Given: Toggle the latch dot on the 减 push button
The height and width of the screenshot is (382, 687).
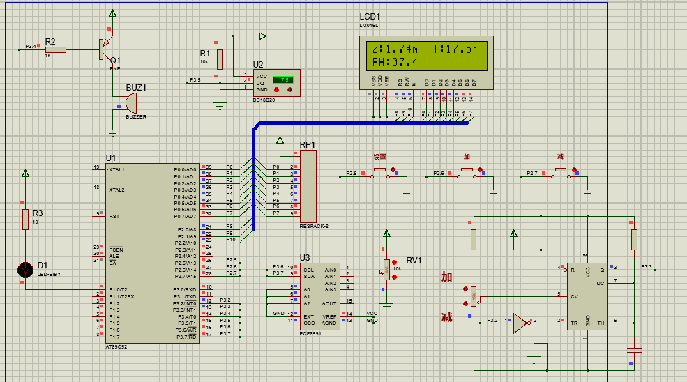Looking at the screenshot, I should click(575, 169).
